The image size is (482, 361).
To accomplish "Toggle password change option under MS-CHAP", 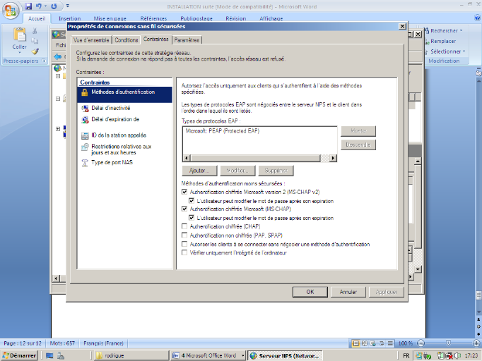I will tap(192, 218).
